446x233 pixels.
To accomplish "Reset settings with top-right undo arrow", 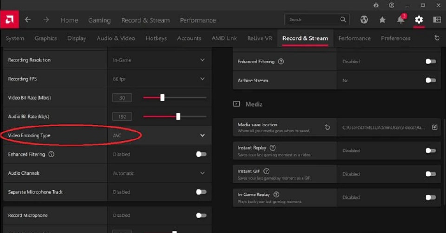I will (x=437, y=38).
